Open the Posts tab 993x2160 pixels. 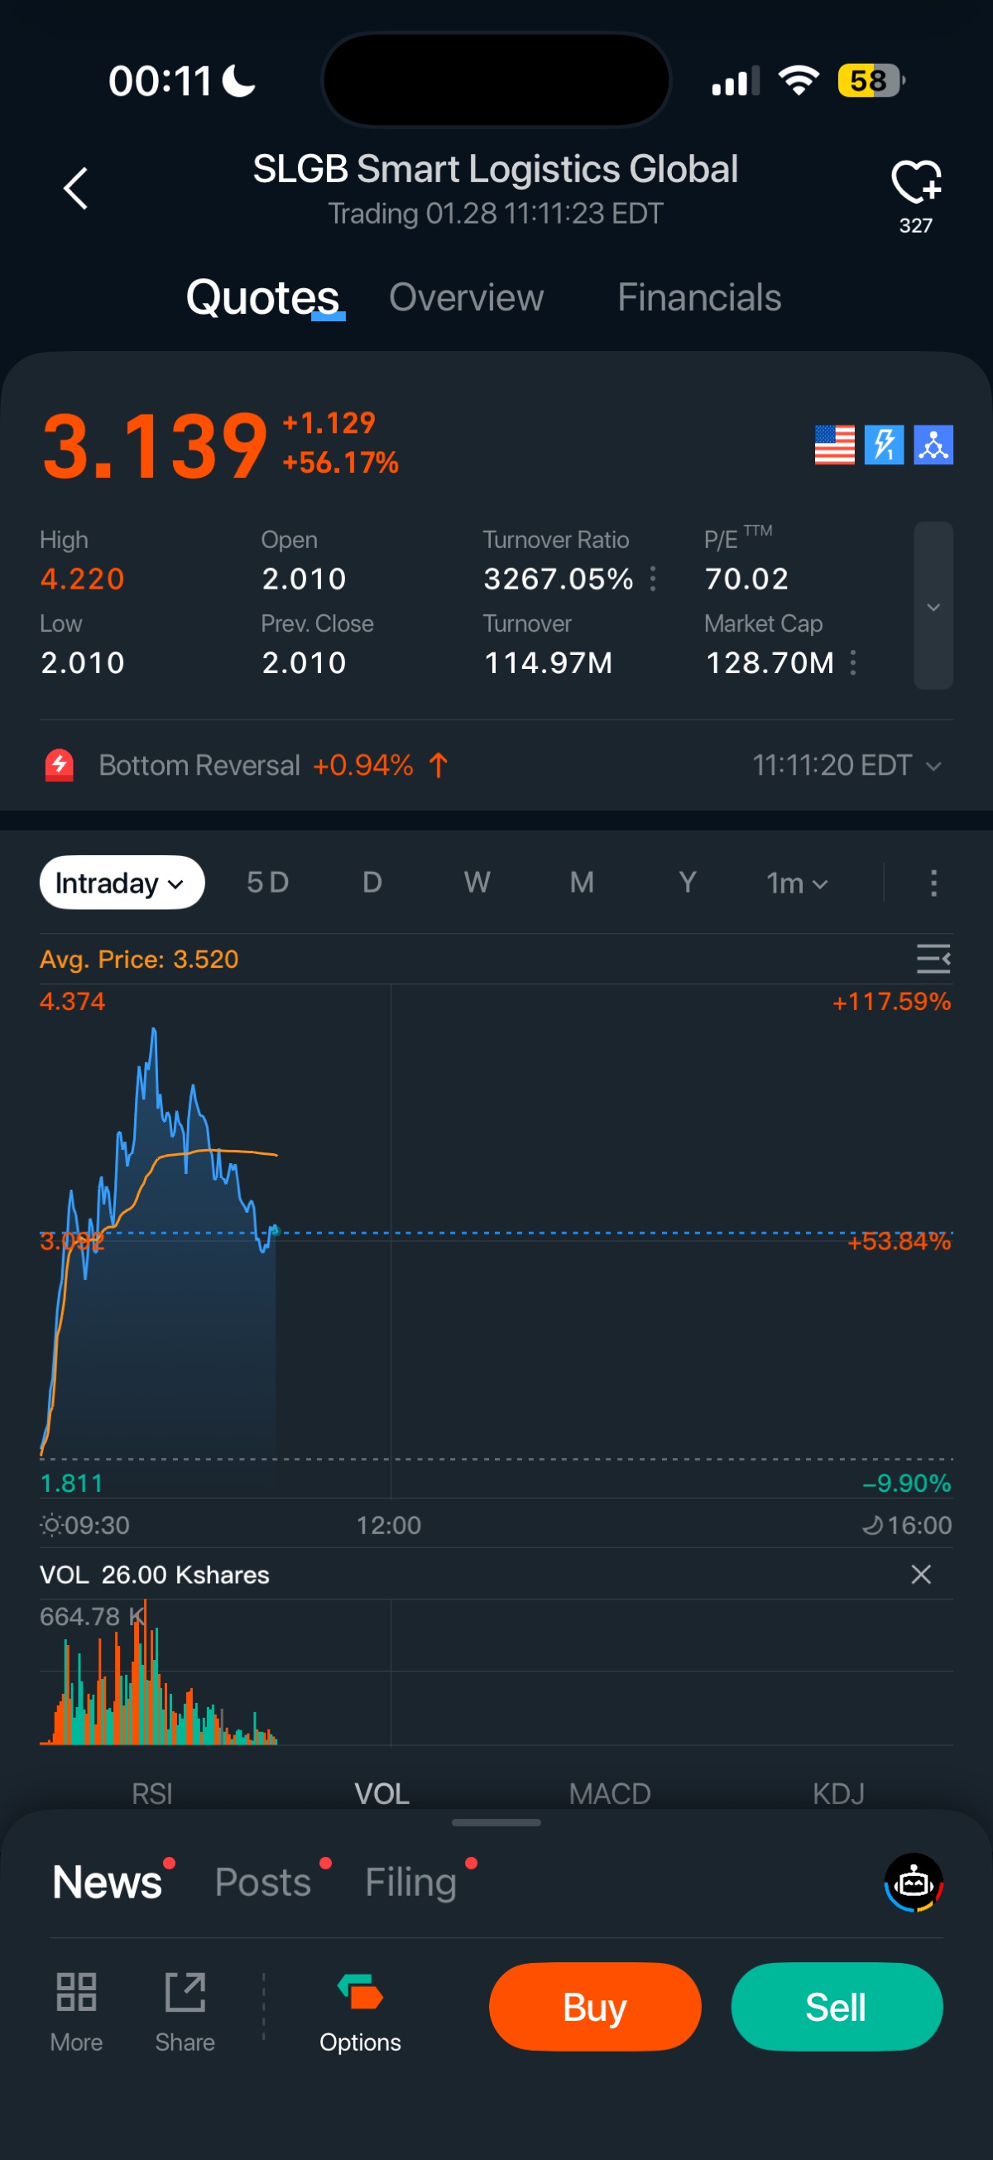263,1882
